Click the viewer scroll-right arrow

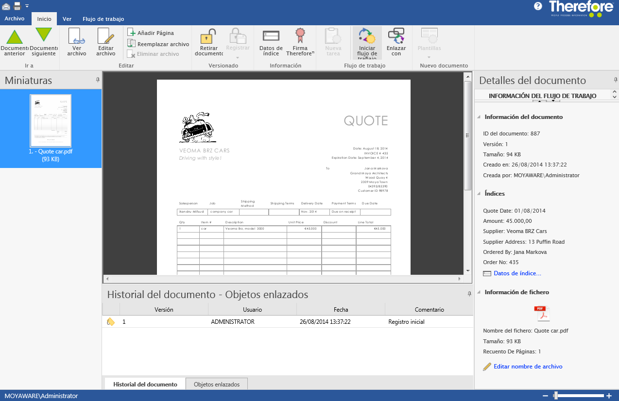459,279
